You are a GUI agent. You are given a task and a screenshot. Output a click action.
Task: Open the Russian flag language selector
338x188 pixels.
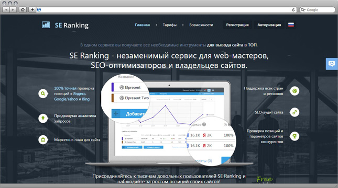(291, 25)
